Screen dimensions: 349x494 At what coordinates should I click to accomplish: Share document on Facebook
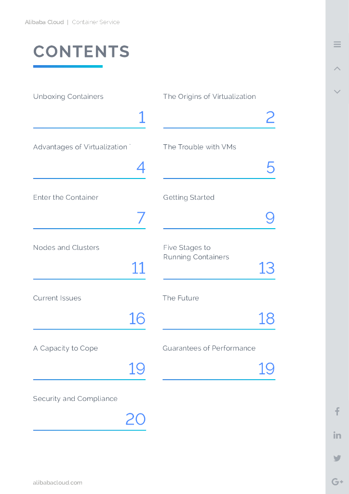tap(337, 412)
